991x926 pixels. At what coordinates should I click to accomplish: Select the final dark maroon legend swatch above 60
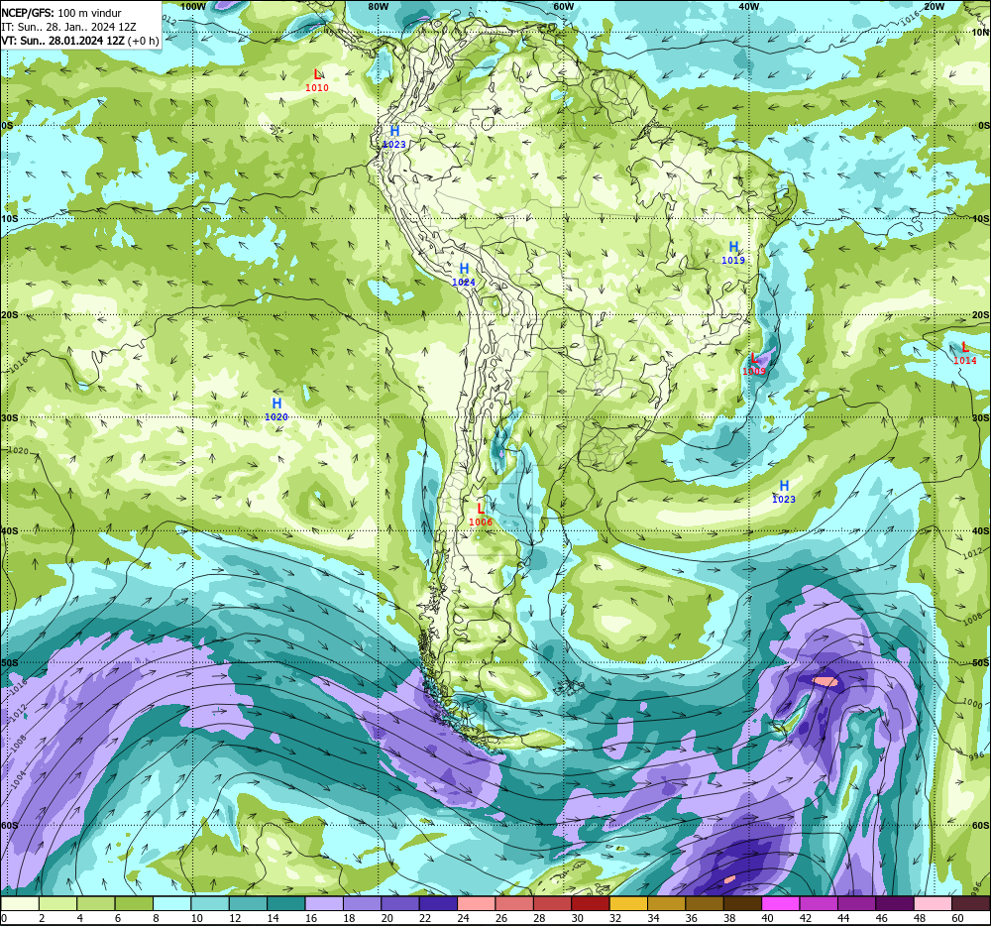point(971,903)
